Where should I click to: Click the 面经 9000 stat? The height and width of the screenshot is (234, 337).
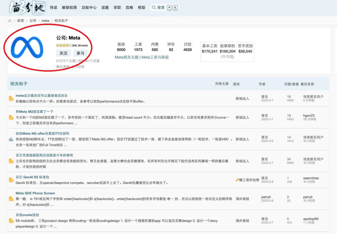tap(121, 47)
